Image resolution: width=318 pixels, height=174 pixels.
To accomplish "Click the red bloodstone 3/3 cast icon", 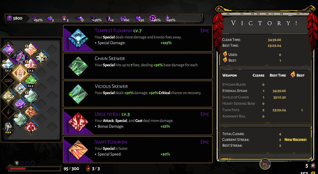I will 88,168.
